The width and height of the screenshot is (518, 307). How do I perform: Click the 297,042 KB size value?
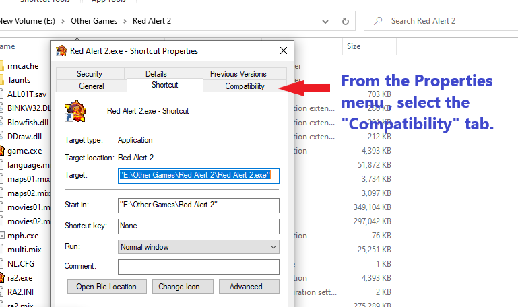373,221
